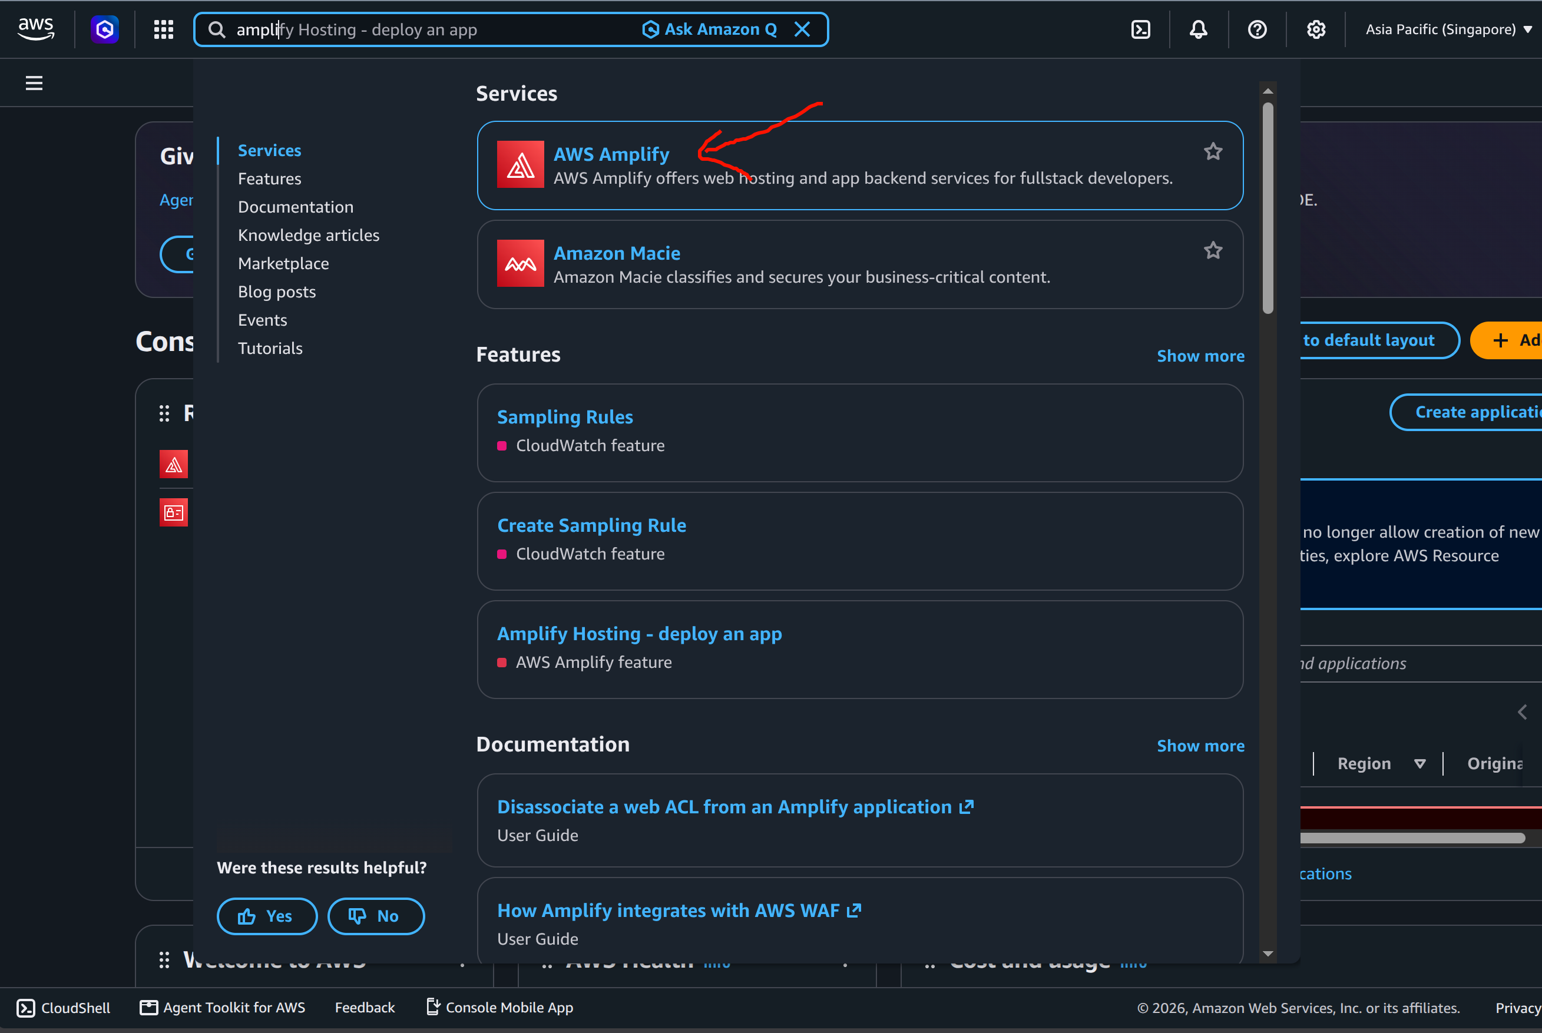Click the Feedback footer link
This screenshot has height=1033, width=1542.
click(x=364, y=1007)
